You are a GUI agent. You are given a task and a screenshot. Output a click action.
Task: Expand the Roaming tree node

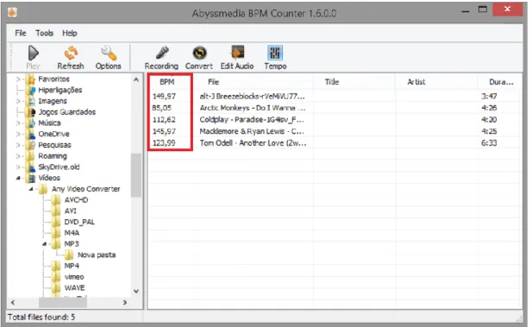[x=18, y=156]
